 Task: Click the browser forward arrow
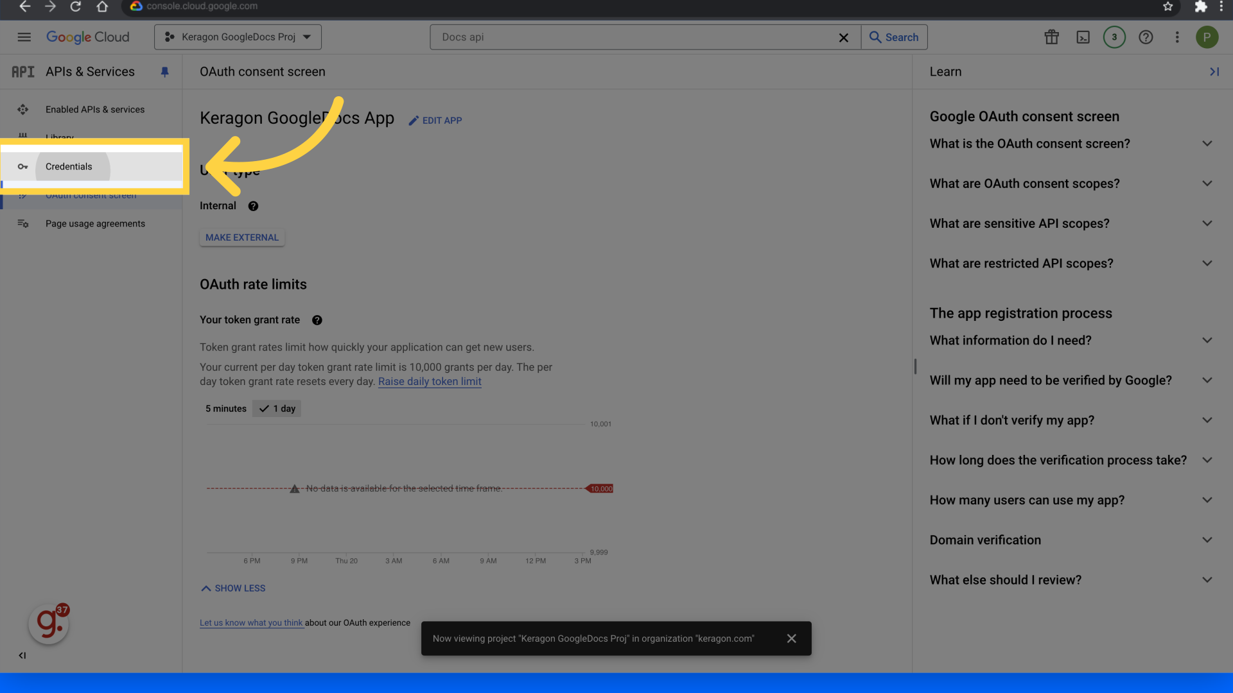tap(50, 6)
